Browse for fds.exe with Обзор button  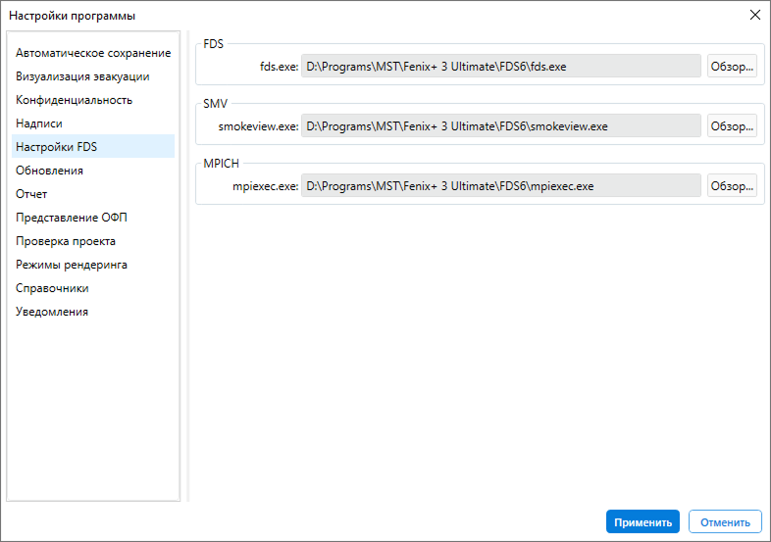(x=732, y=67)
